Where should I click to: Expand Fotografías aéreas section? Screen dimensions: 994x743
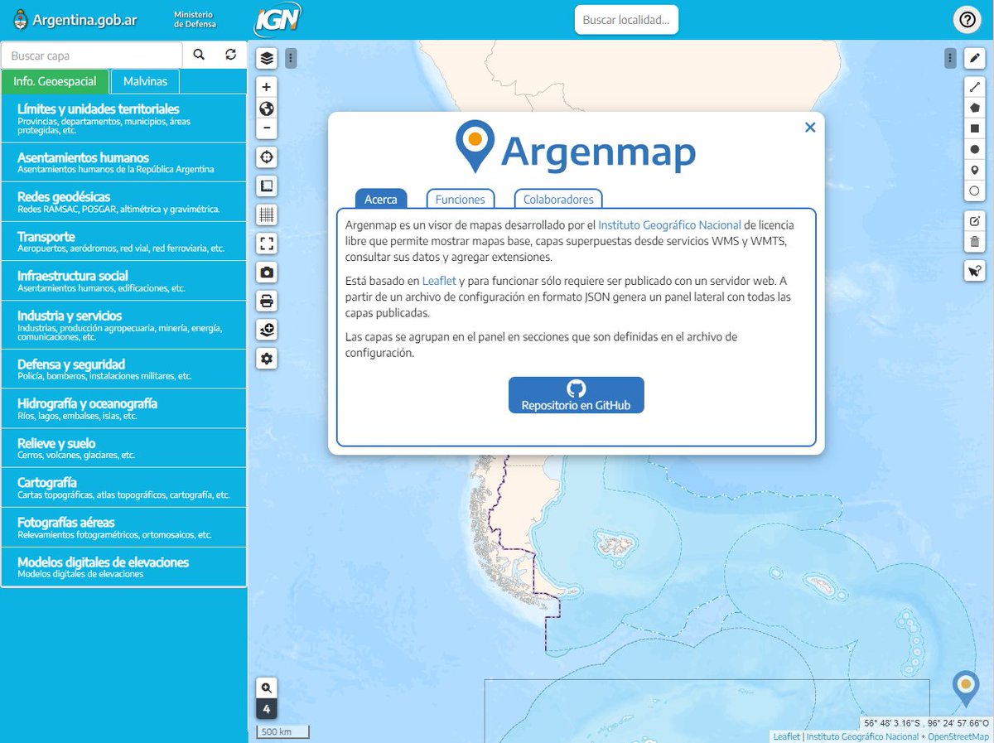[x=123, y=528]
